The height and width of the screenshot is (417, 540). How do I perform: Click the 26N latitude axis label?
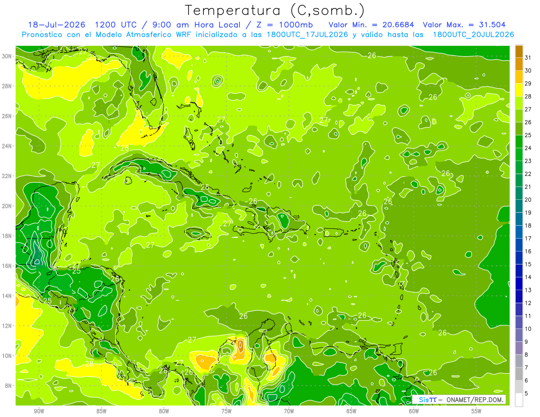click(x=7, y=116)
